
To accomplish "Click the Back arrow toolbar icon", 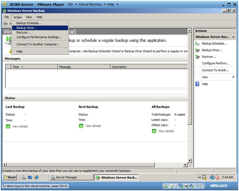I will [x=6, y=24].
